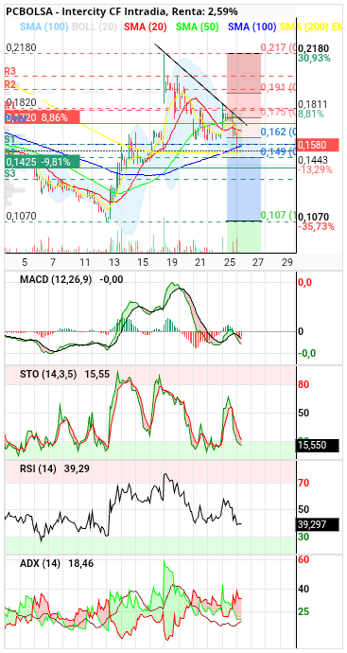Image resolution: width=347 pixels, height=653 pixels.
Task: Click the red 60 level on ADX axis
Action: tap(304, 559)
